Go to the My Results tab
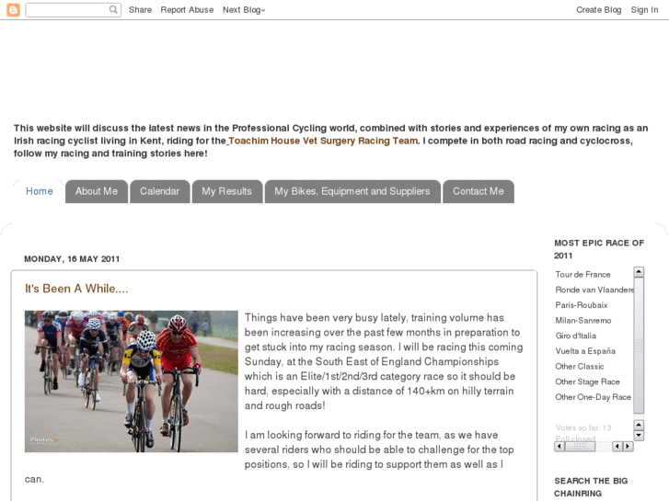This screenshot has width=669, height=501. tap(226, 191)
